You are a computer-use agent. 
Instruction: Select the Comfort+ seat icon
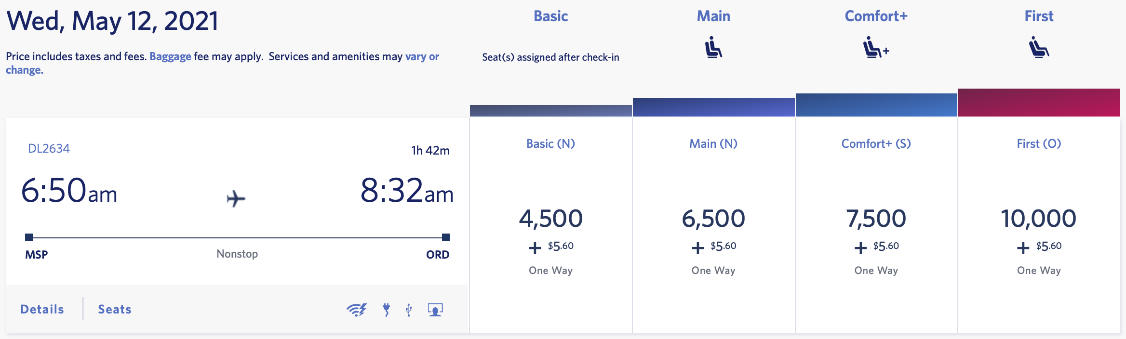point(875,47)
